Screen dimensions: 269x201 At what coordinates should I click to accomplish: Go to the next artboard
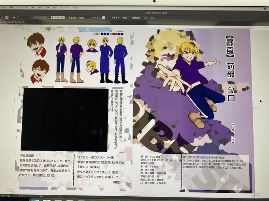[x=19, y=196]
